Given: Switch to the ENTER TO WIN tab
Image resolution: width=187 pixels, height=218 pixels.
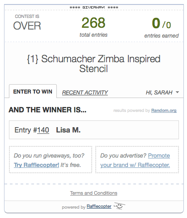Looking at the screenshot, I should click(x=33, y=91).
